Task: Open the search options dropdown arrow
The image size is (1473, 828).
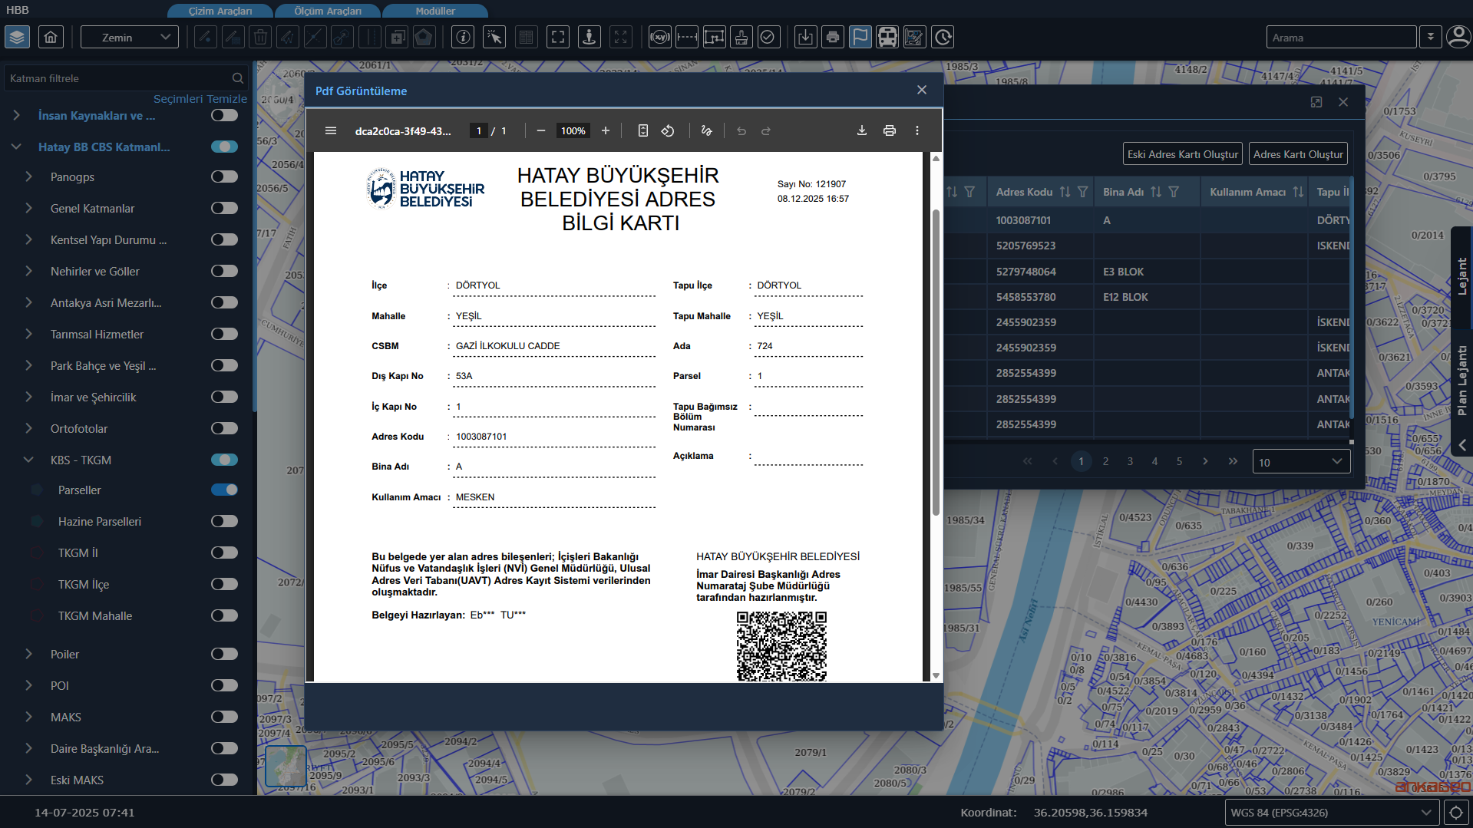Action: coord(1431,37)
